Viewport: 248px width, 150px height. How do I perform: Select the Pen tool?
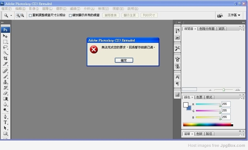tap(5, 117)
